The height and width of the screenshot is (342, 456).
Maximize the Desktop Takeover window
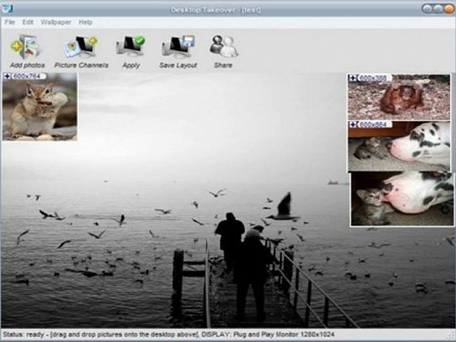pyautogui.click(x=438, y=9)
